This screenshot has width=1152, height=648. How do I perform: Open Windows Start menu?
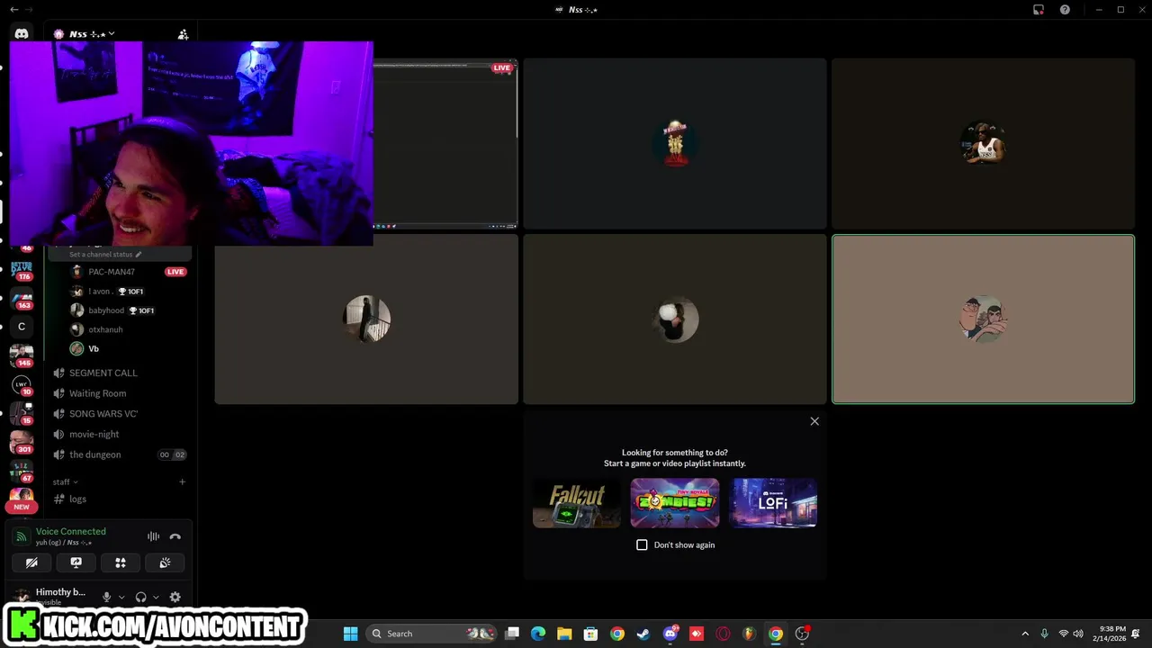click(x=350, y=634)
